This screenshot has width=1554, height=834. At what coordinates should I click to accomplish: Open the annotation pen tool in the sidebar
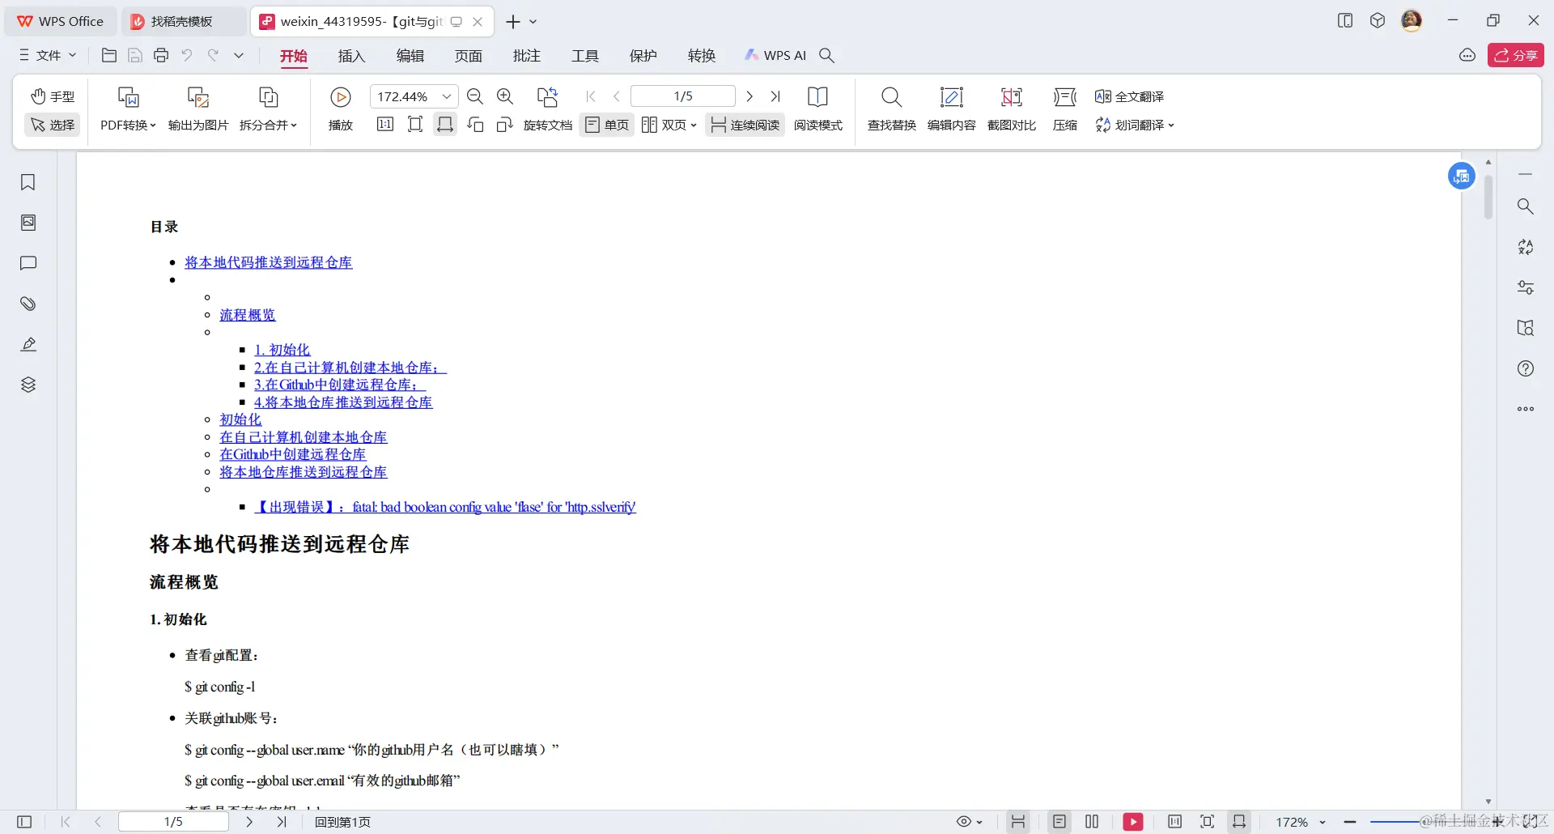[x=28, y=344]
